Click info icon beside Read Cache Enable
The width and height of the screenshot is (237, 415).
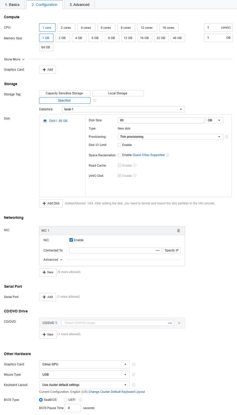pyautogui.click(x=135, y=165)
